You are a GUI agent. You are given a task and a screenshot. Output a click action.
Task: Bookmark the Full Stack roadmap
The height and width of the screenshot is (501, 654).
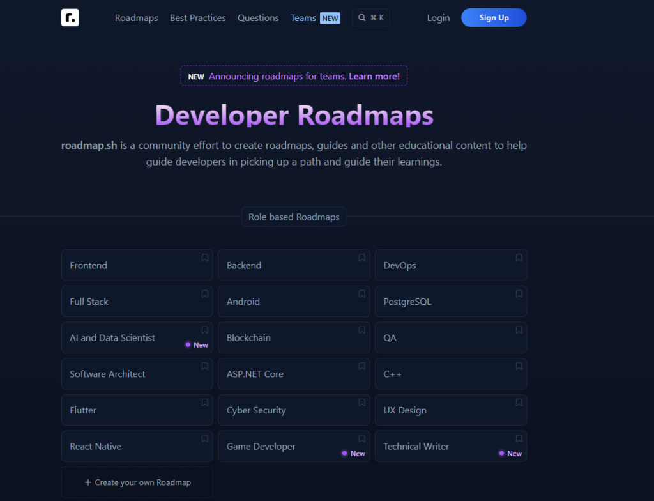click(x=205, y=294)
